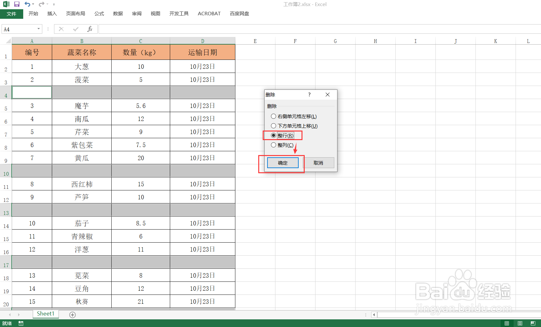Image resolution: width=541 pixels, height=327 pixels.
Task: Switch to the 公式 ribbon tab
Action: coord(99,14)
